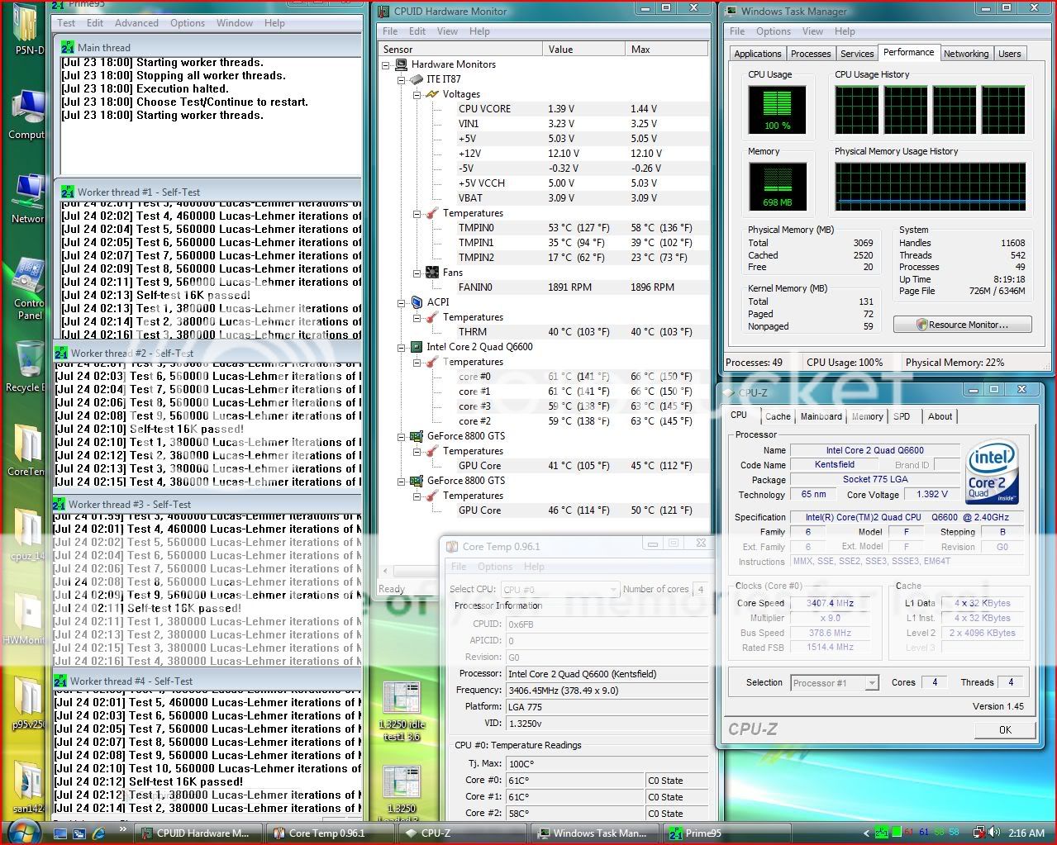Click Windows Task Manager title bar icon
This screenshot has width=1057, height=845.
click(x=731, y=12)
